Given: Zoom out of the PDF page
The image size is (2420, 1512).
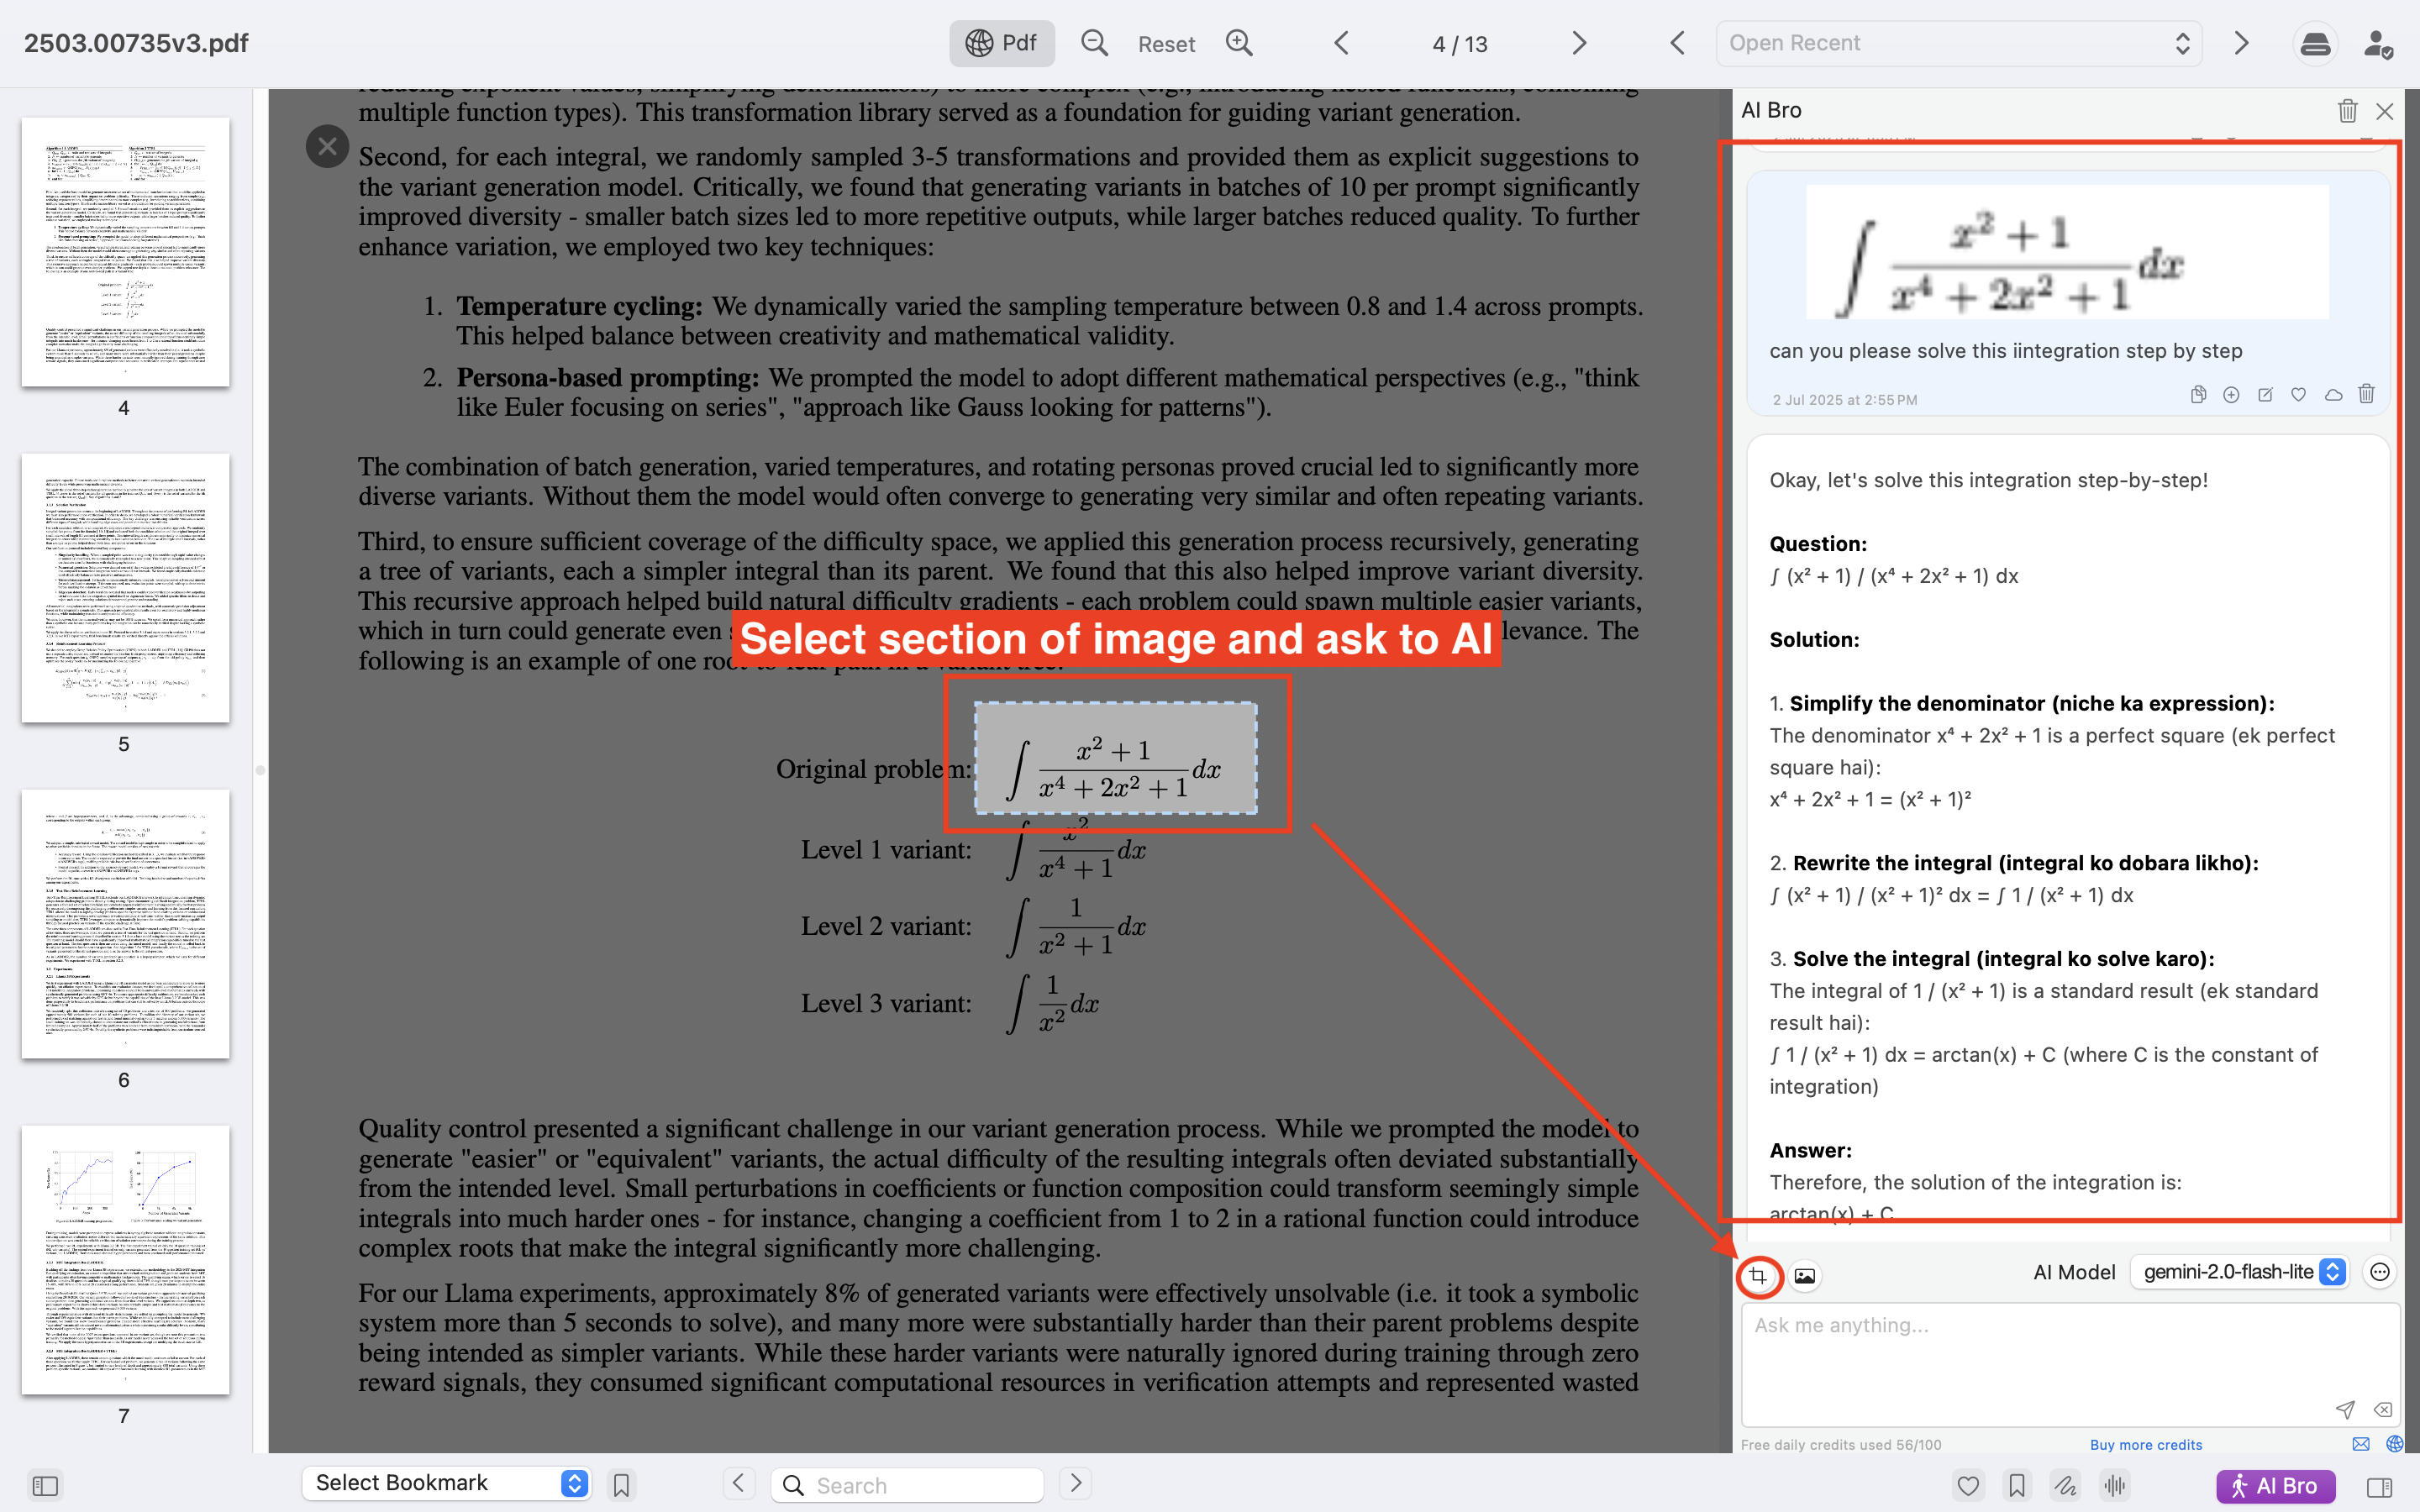Looking at the screenshot, I should pyautogui.click(x=1094, y=43).
